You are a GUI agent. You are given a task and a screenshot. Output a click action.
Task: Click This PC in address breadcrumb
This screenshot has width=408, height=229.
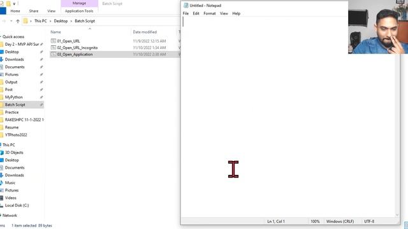[40, 21]
